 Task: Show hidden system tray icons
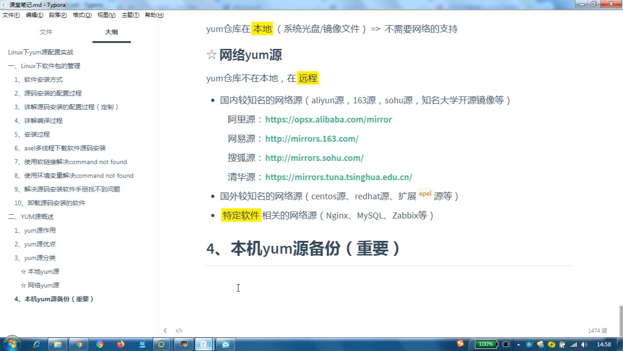518,344
